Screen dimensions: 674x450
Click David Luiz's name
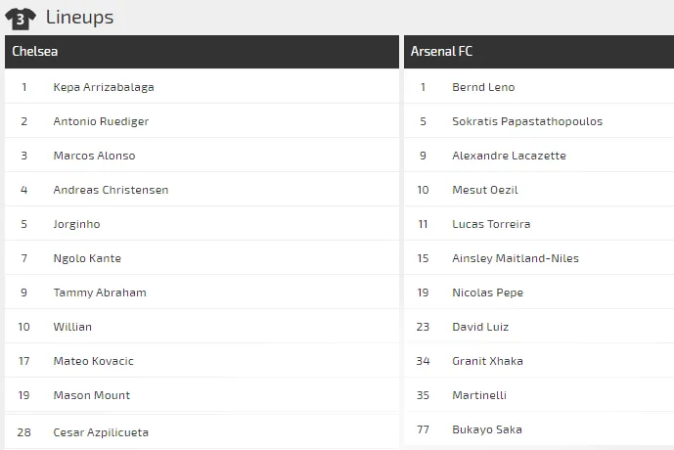(x=480, y=327)
